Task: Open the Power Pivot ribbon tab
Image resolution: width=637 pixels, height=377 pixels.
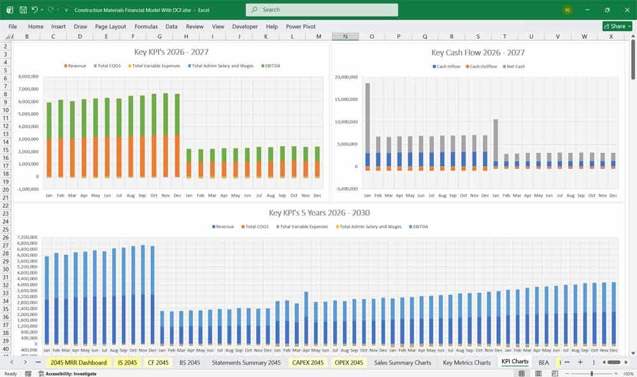Action: click(x=301, y=26)
